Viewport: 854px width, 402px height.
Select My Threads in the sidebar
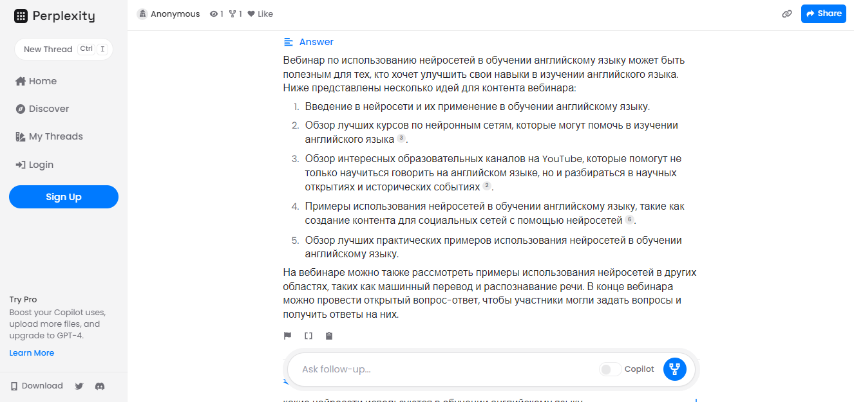point(55,136)
